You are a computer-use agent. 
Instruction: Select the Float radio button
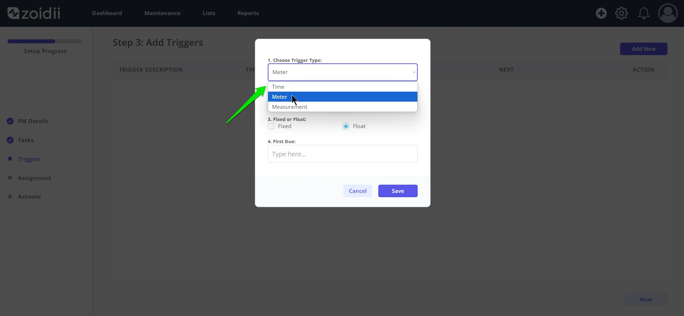pos(346,126)
